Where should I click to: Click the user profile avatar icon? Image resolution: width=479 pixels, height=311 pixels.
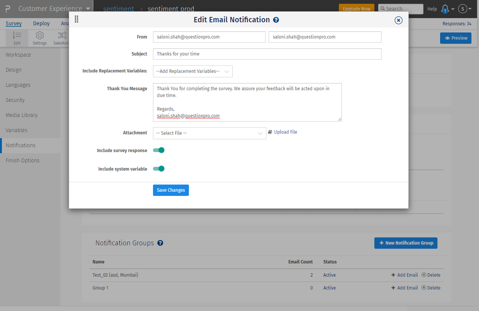(x=463, y=9)
